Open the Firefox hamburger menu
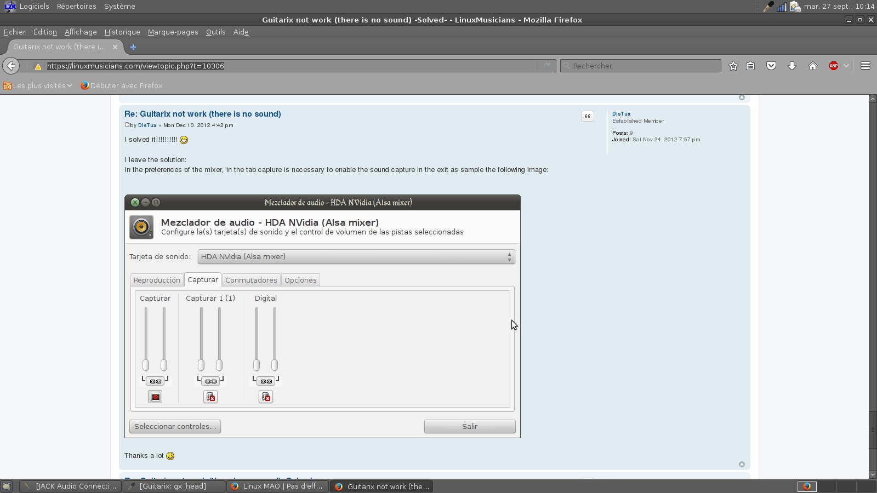The height and width of the screenshot is (493, 877). pos(865,66)
